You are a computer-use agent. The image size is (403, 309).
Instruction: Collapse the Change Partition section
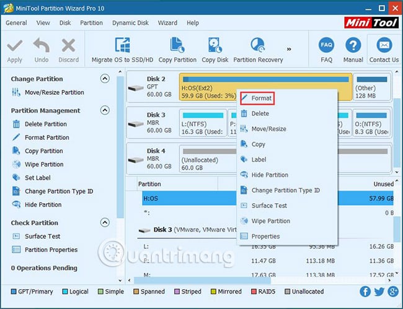coord(105,79)
